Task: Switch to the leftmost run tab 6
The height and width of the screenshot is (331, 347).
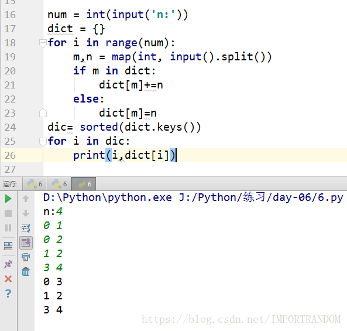Action: pyautogui.click(x=35, y=184)
